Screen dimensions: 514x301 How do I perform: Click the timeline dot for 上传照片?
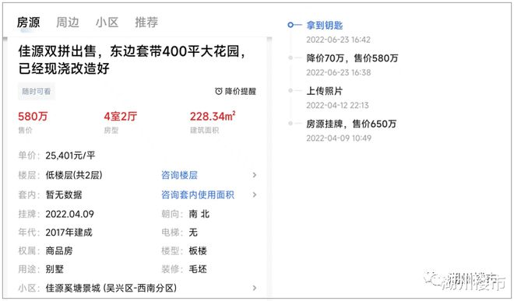click(x=290, y=91)
